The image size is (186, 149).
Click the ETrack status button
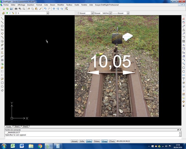[x=112, y=141]
